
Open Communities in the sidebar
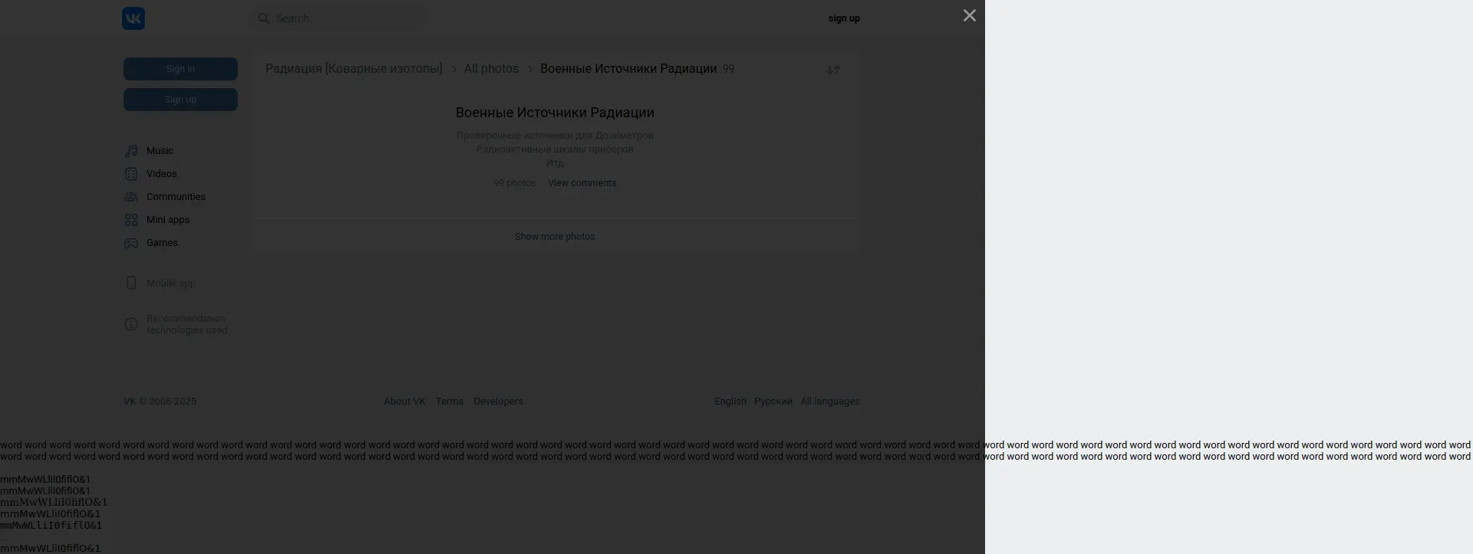pos(176,197)
